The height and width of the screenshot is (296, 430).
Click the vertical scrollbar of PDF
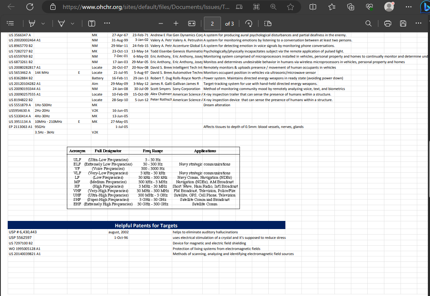tap(429, 170)
